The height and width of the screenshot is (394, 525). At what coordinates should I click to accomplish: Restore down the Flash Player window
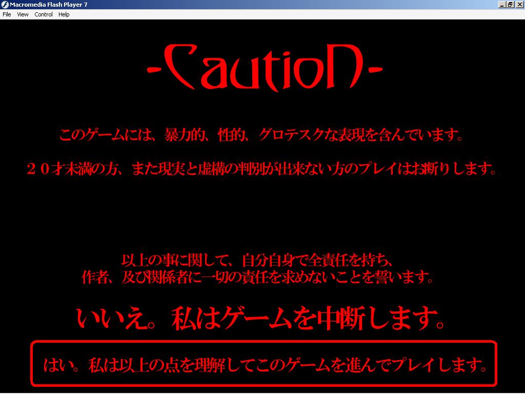pyautogui.click(x=510, y=5)
